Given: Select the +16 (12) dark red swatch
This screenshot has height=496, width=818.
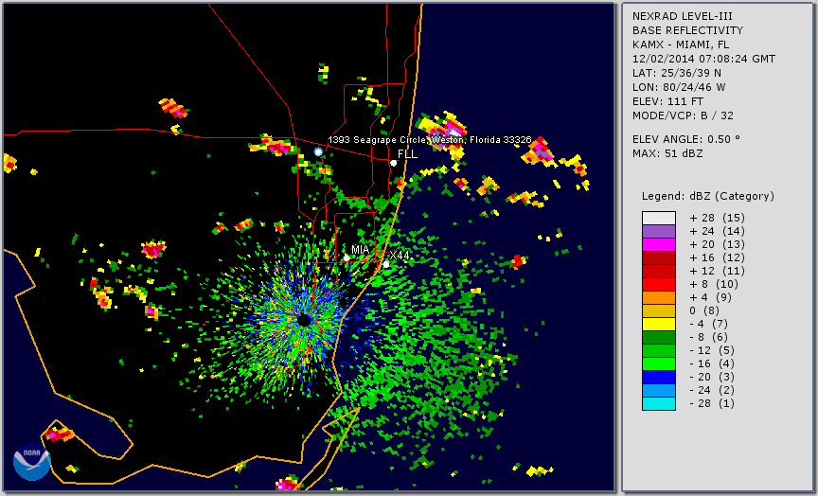Looking at the screenshot, I should pyautogui.click(x=659, y=258).
